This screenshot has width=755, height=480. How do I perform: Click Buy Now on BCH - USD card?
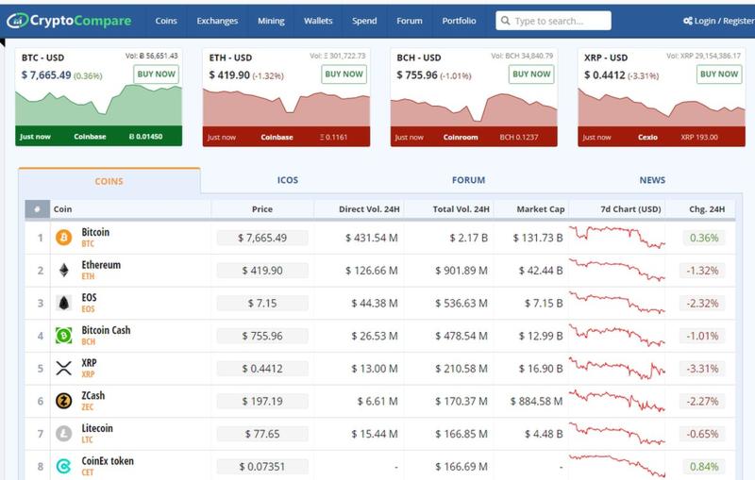click(x=531, y=74)
